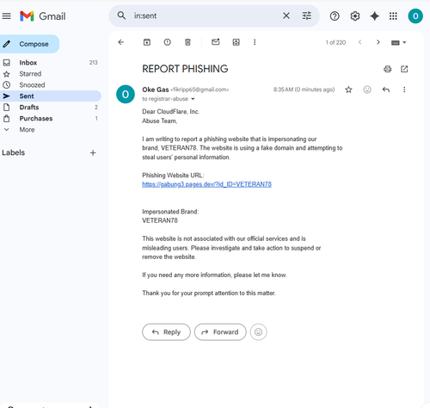Screen dimensions: 430x408
Task: Click inside the in:sent search field
Action: click(x=205, y=15)
